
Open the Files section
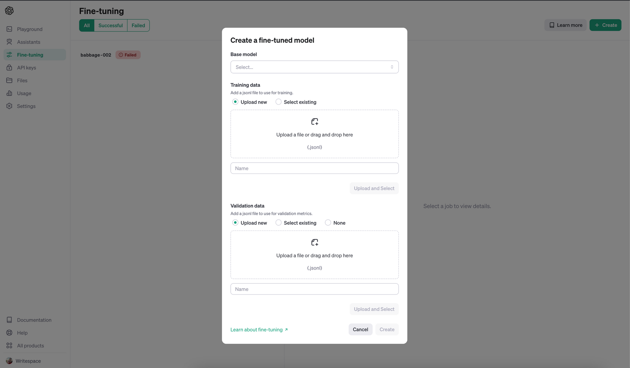22,81
